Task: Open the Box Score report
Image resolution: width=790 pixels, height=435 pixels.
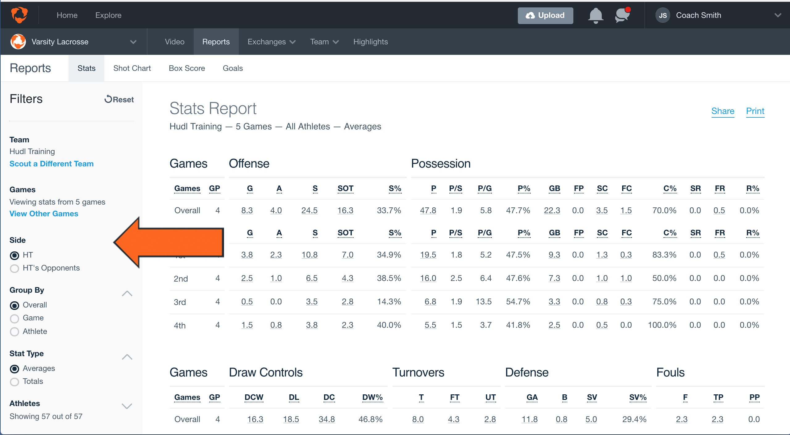Action: (x=186, y=68)
